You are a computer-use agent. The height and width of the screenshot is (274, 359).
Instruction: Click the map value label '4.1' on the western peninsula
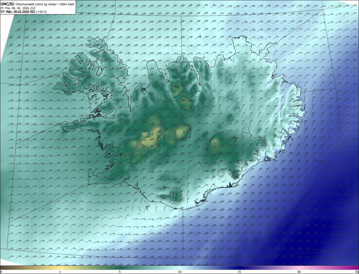[x=66, y=129]
